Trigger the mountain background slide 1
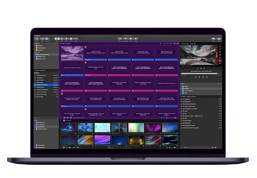 72,53
